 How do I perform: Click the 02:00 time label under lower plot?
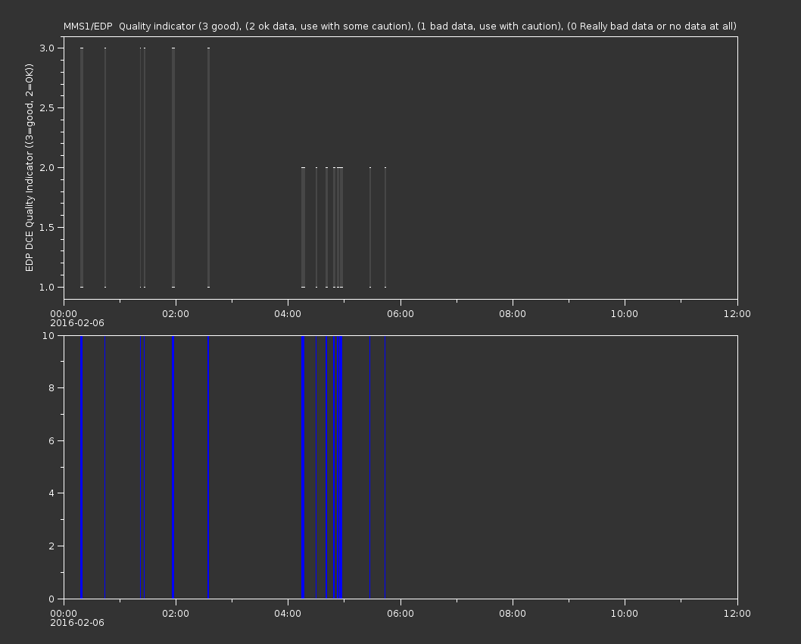coord(176,614)
